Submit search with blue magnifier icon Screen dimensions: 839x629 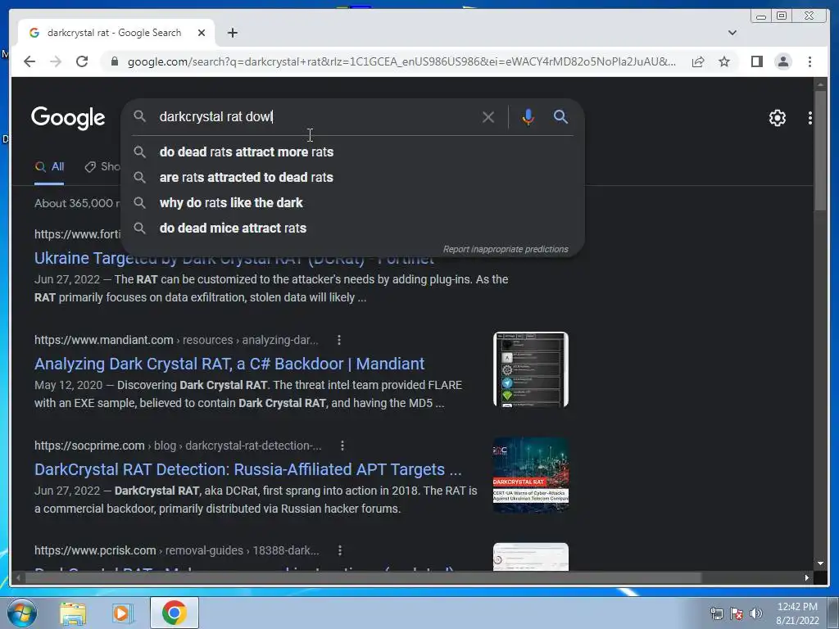(x=560, y=116)
